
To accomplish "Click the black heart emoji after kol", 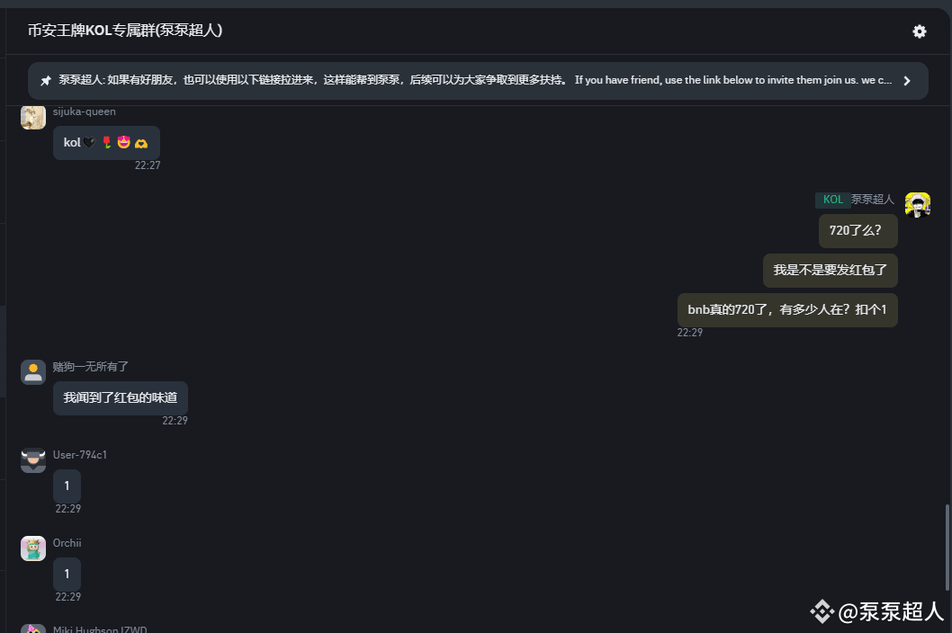I will (x=88, y=141).
